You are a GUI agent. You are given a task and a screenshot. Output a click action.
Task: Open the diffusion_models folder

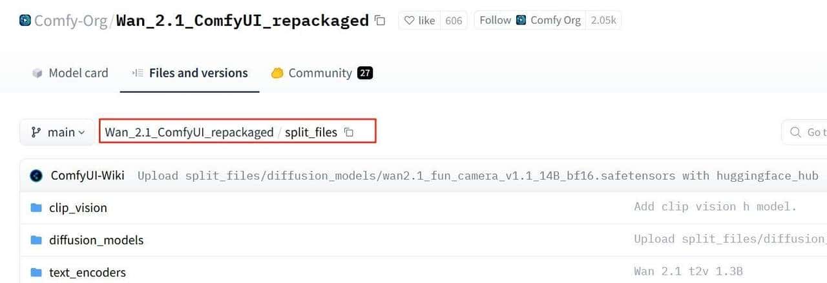96,240
